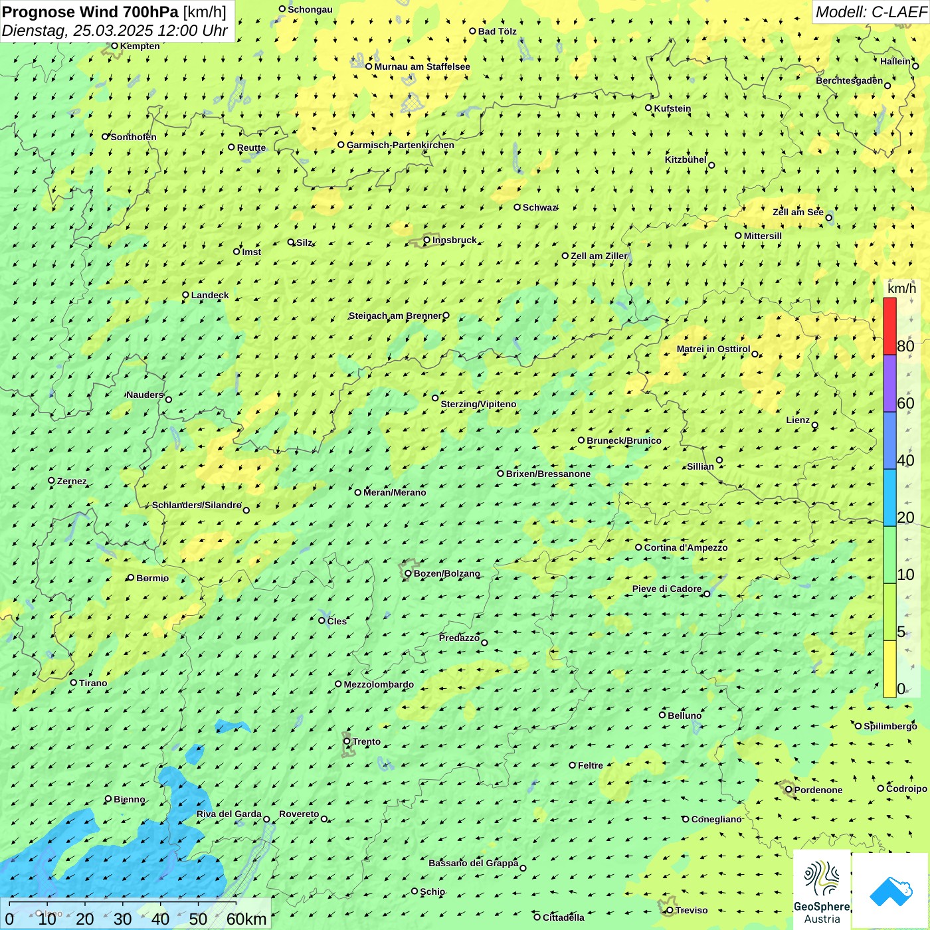Screen dimensions: 930x930
Task: Select the purple 60 km/h legend band
Action: point(889,383)
